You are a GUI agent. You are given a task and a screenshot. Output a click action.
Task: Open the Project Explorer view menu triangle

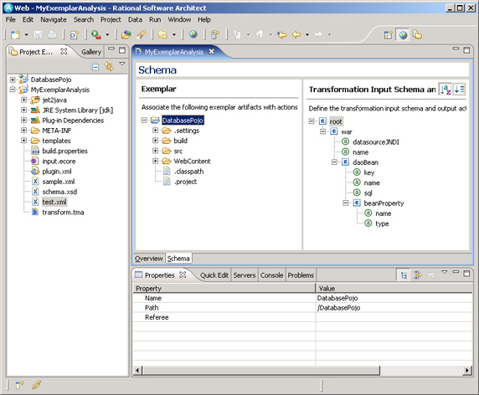pyautogui.click(x=122, y=64)
